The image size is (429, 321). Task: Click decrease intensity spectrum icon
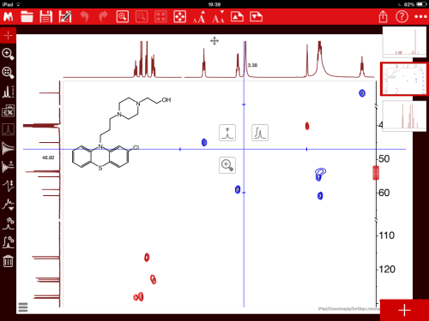[256, 17]
